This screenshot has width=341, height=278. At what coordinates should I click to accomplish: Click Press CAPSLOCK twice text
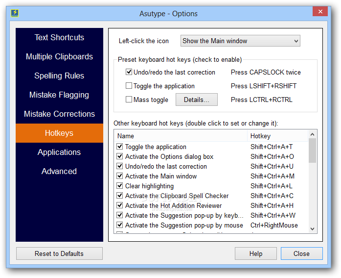click(266, 72)
